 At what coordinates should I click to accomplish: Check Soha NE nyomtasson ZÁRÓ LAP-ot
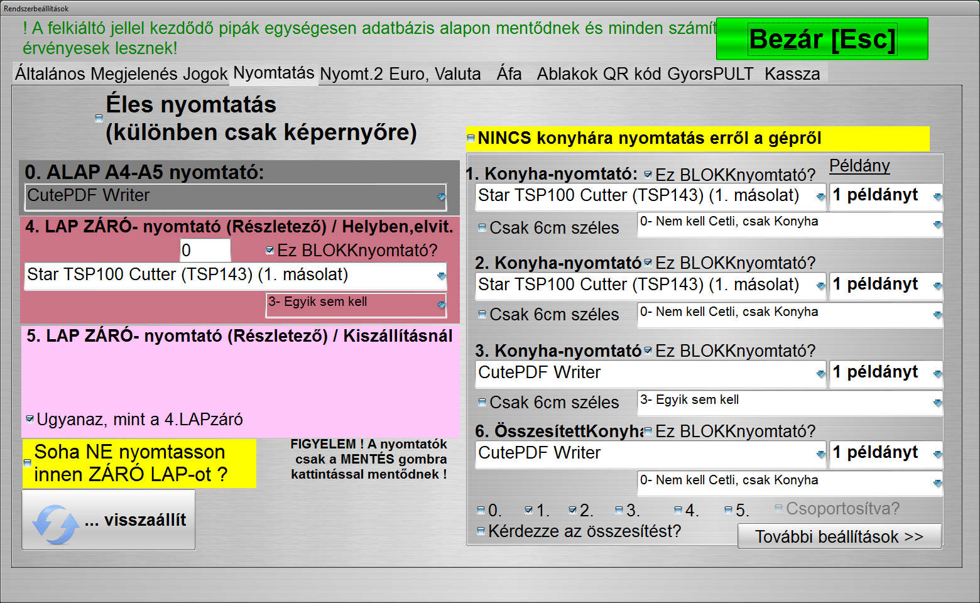point(27,463)
